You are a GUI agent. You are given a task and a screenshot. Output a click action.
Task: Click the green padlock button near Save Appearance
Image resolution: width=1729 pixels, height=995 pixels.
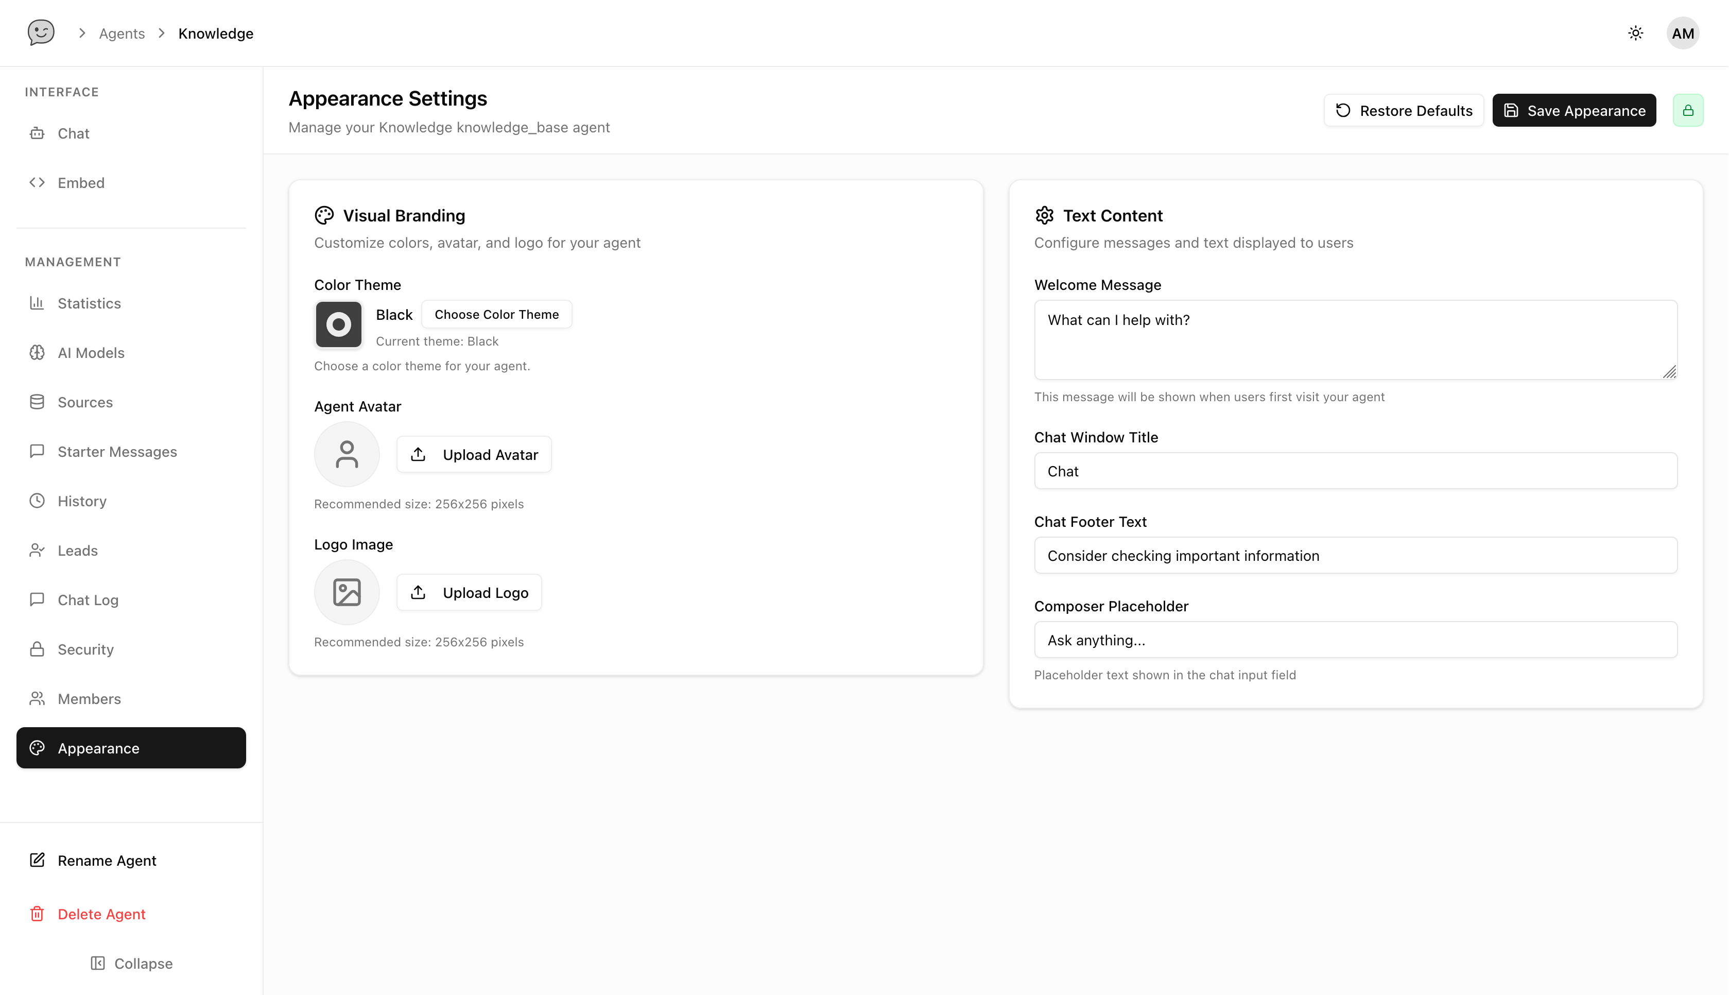coord(1688,110)
